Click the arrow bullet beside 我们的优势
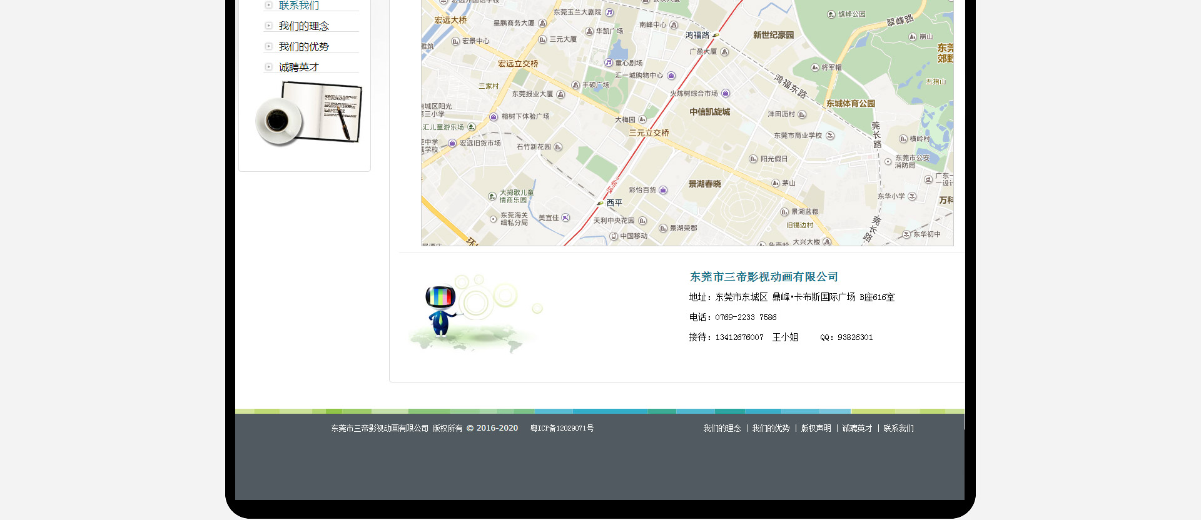Viewport: 1201px width, 520px height. click(269, 47)
